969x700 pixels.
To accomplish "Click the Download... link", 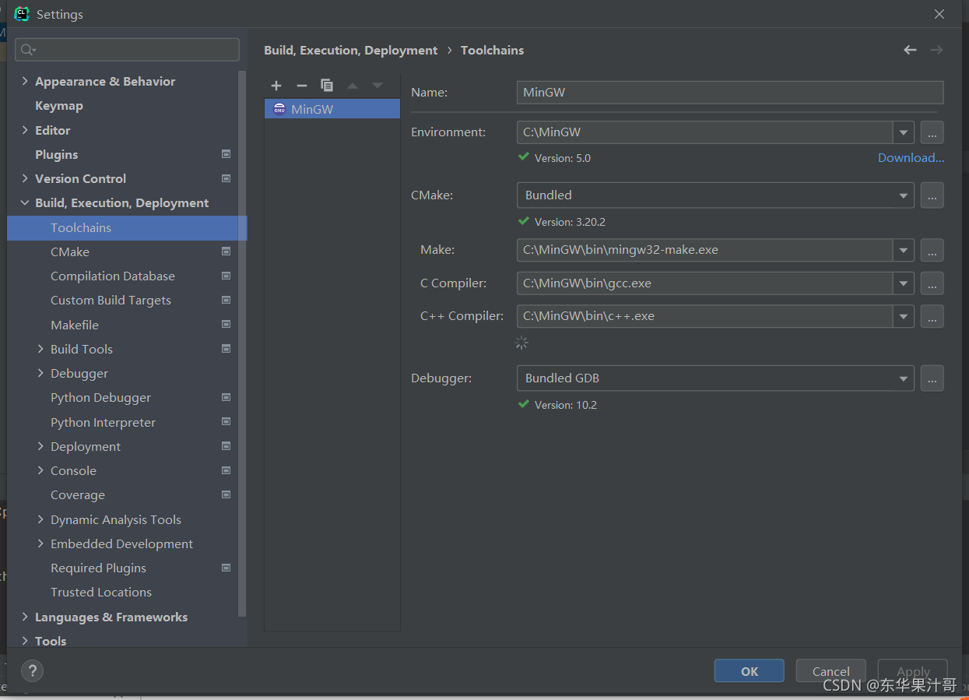I will tap(911, 157).
